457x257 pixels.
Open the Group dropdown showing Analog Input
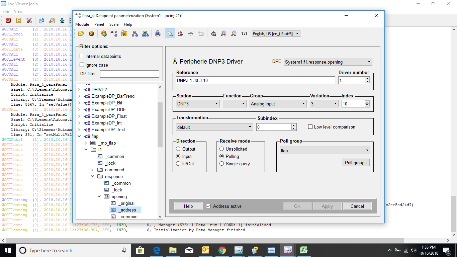tap(278, 104)
